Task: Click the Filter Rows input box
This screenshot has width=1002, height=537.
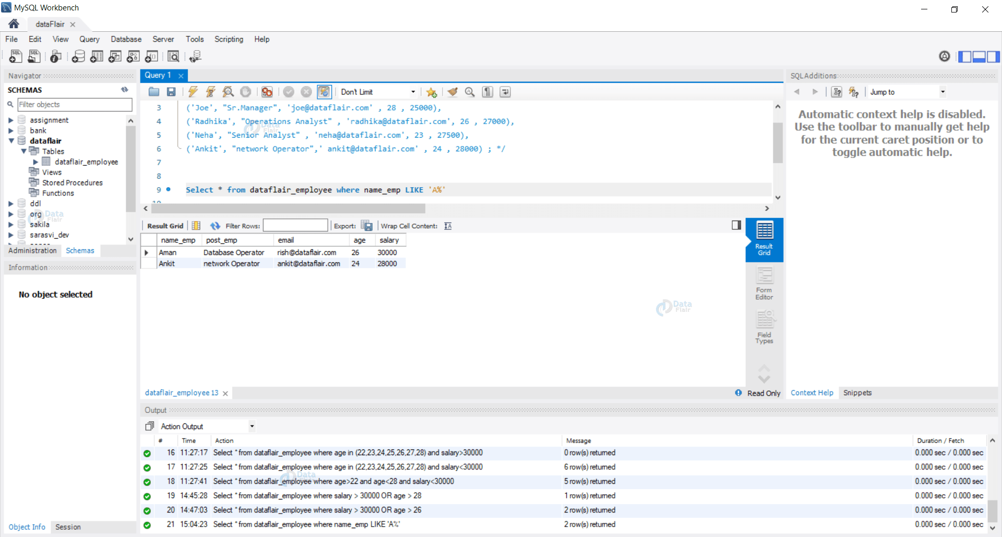Action: [x=295, y=225]
